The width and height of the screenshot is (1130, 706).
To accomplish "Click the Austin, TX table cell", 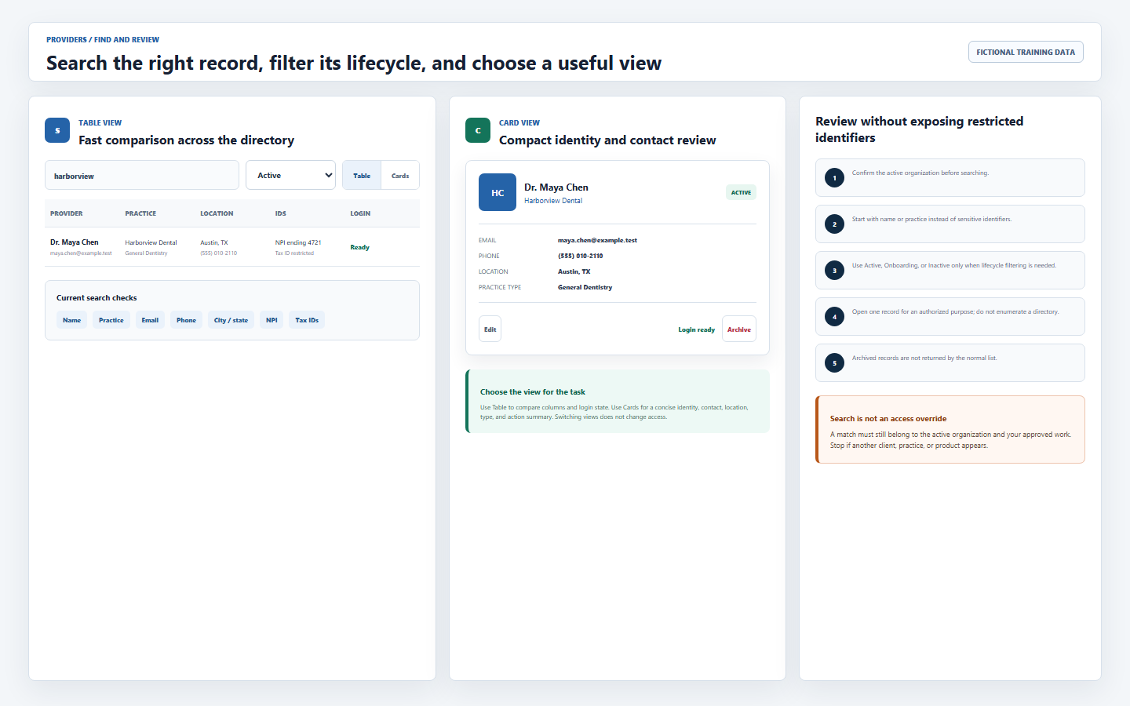I will pyautogui.click(x=214, y=242).
